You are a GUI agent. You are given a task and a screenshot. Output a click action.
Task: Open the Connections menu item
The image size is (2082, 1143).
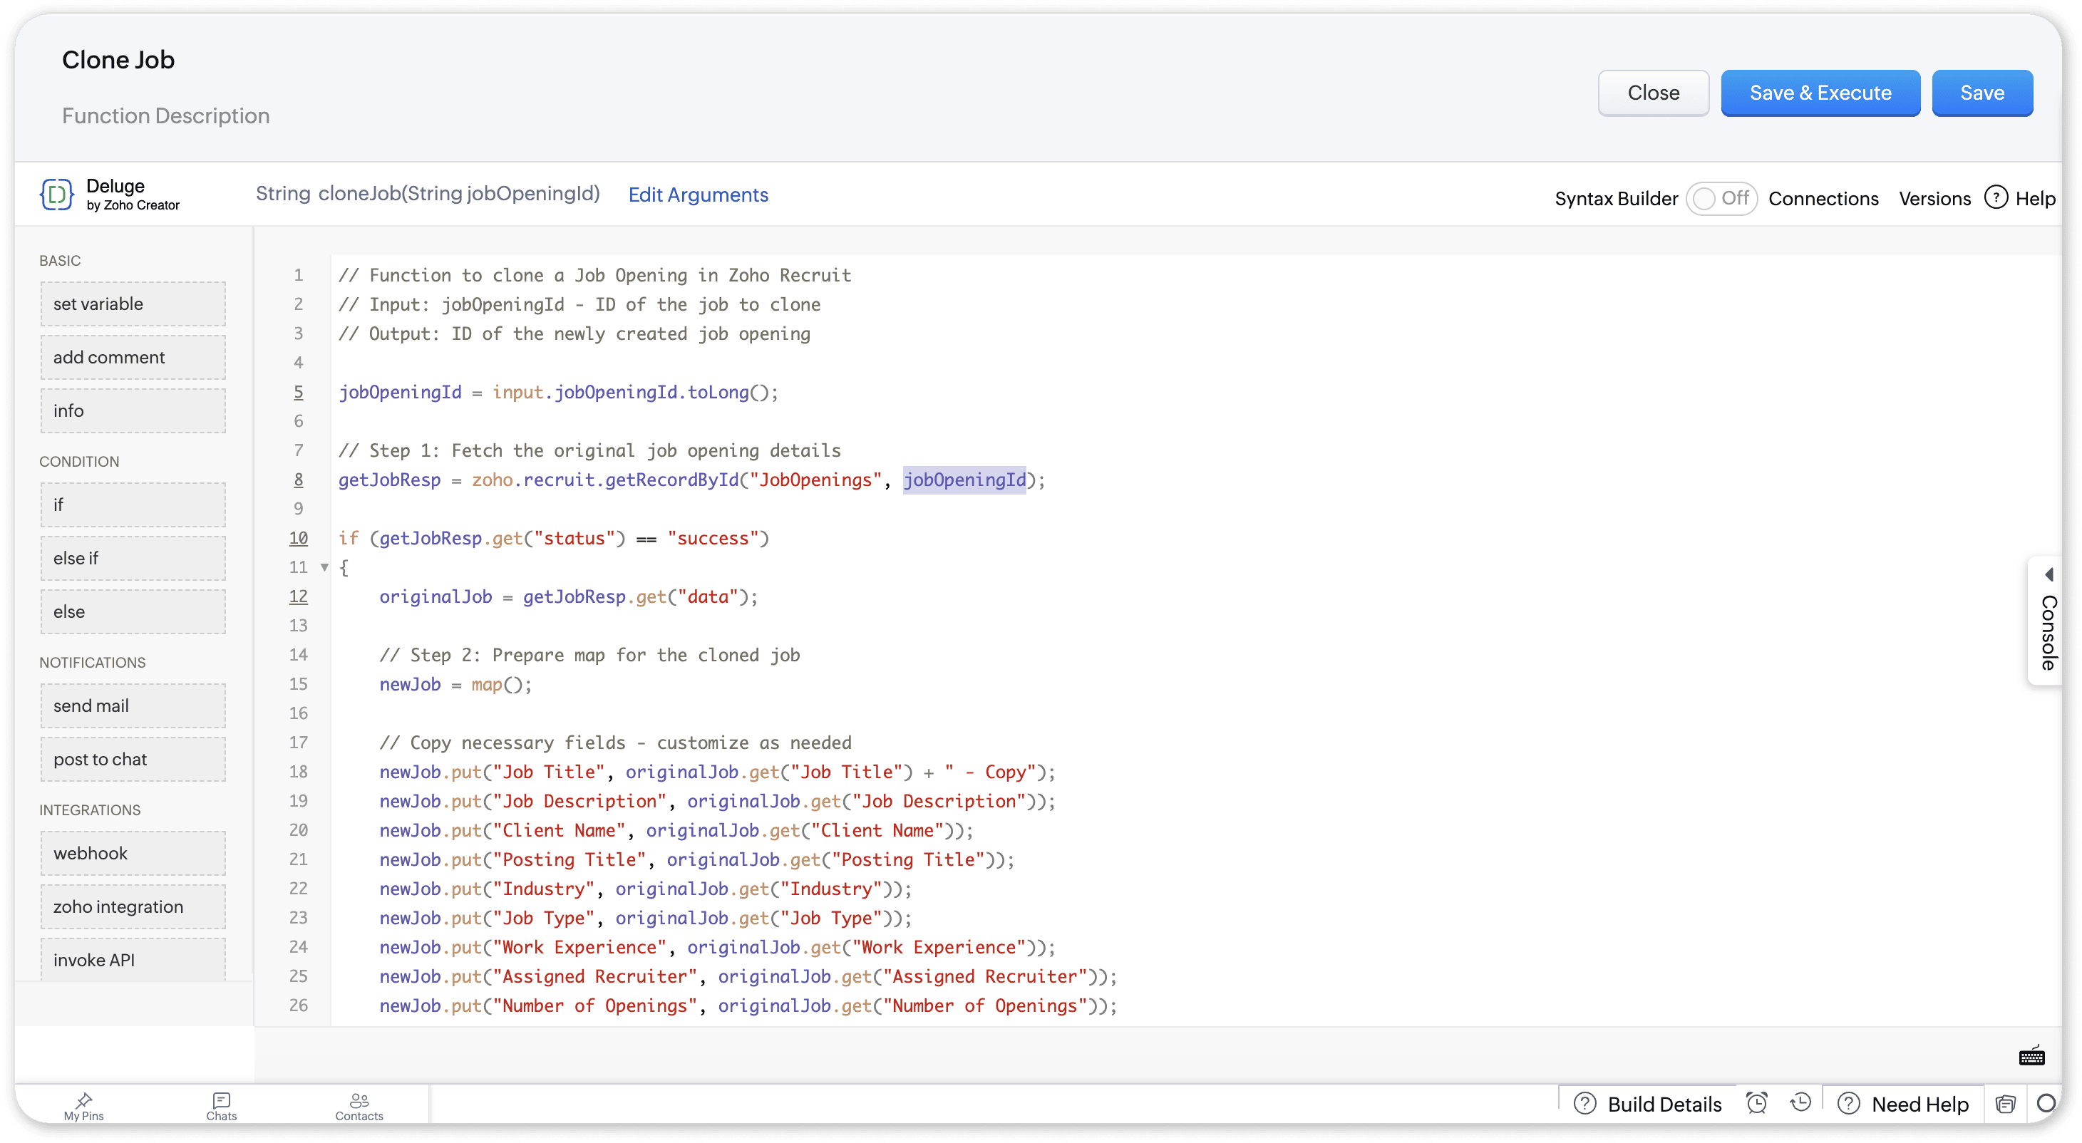click(x=1823, y=199)
